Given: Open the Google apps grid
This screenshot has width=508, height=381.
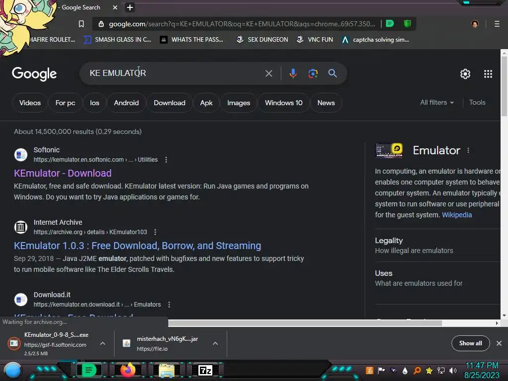Looking at the screenshot, I should (x=488, y=74).
